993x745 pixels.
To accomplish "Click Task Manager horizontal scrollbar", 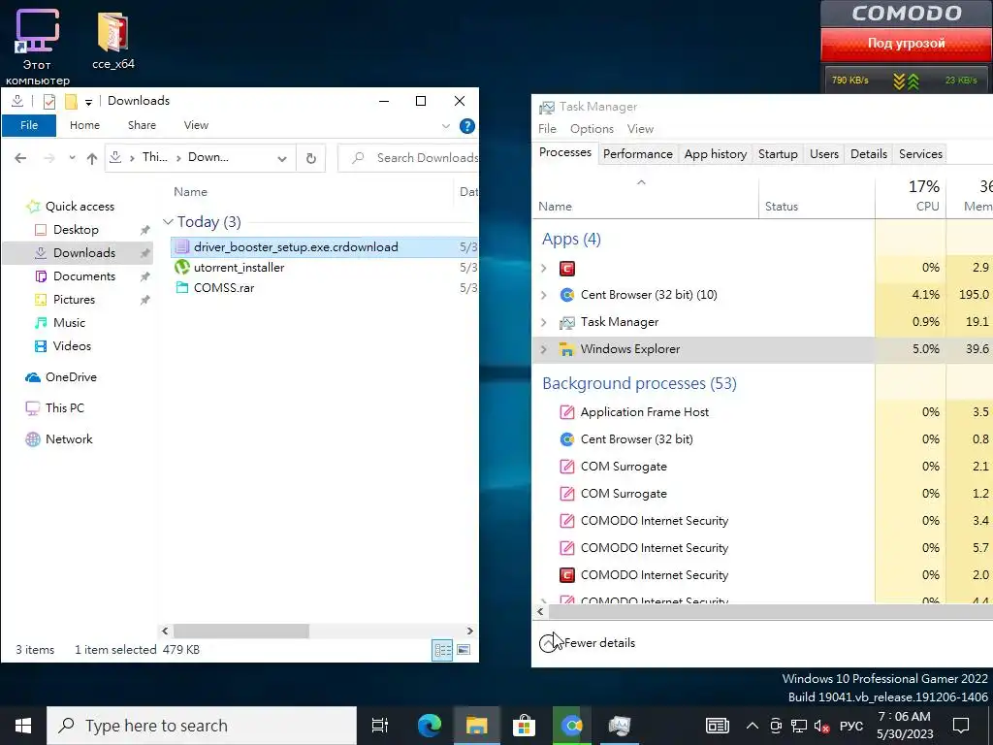I will [769, 612].
